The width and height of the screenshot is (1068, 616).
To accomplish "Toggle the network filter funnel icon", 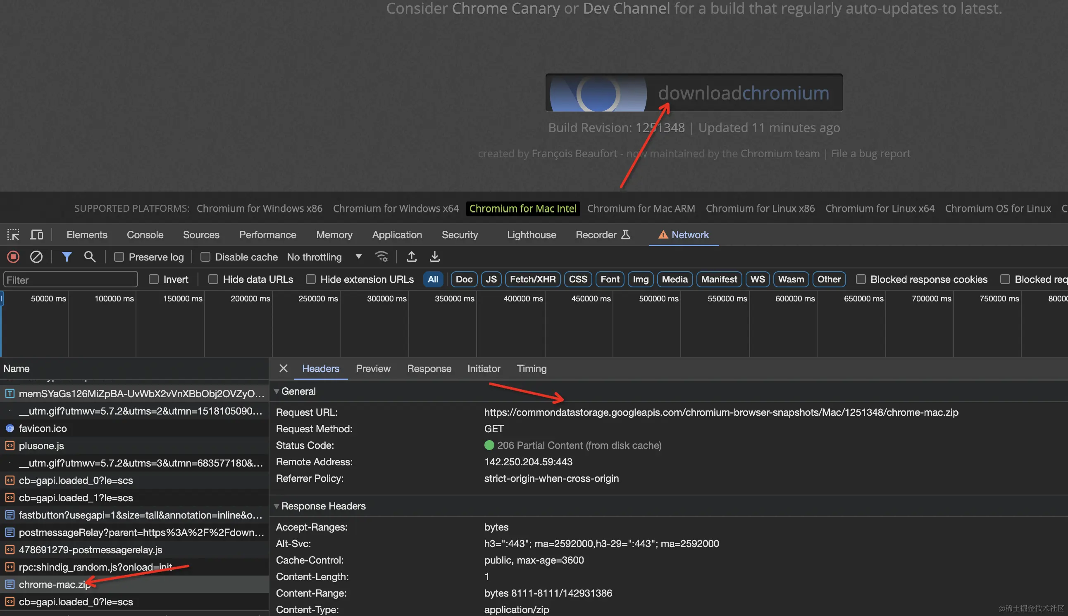I will tap(67, 257).
